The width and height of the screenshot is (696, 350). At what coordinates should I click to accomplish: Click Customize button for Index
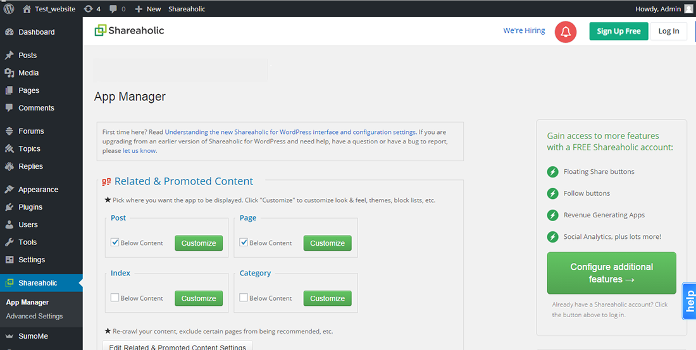199,299
